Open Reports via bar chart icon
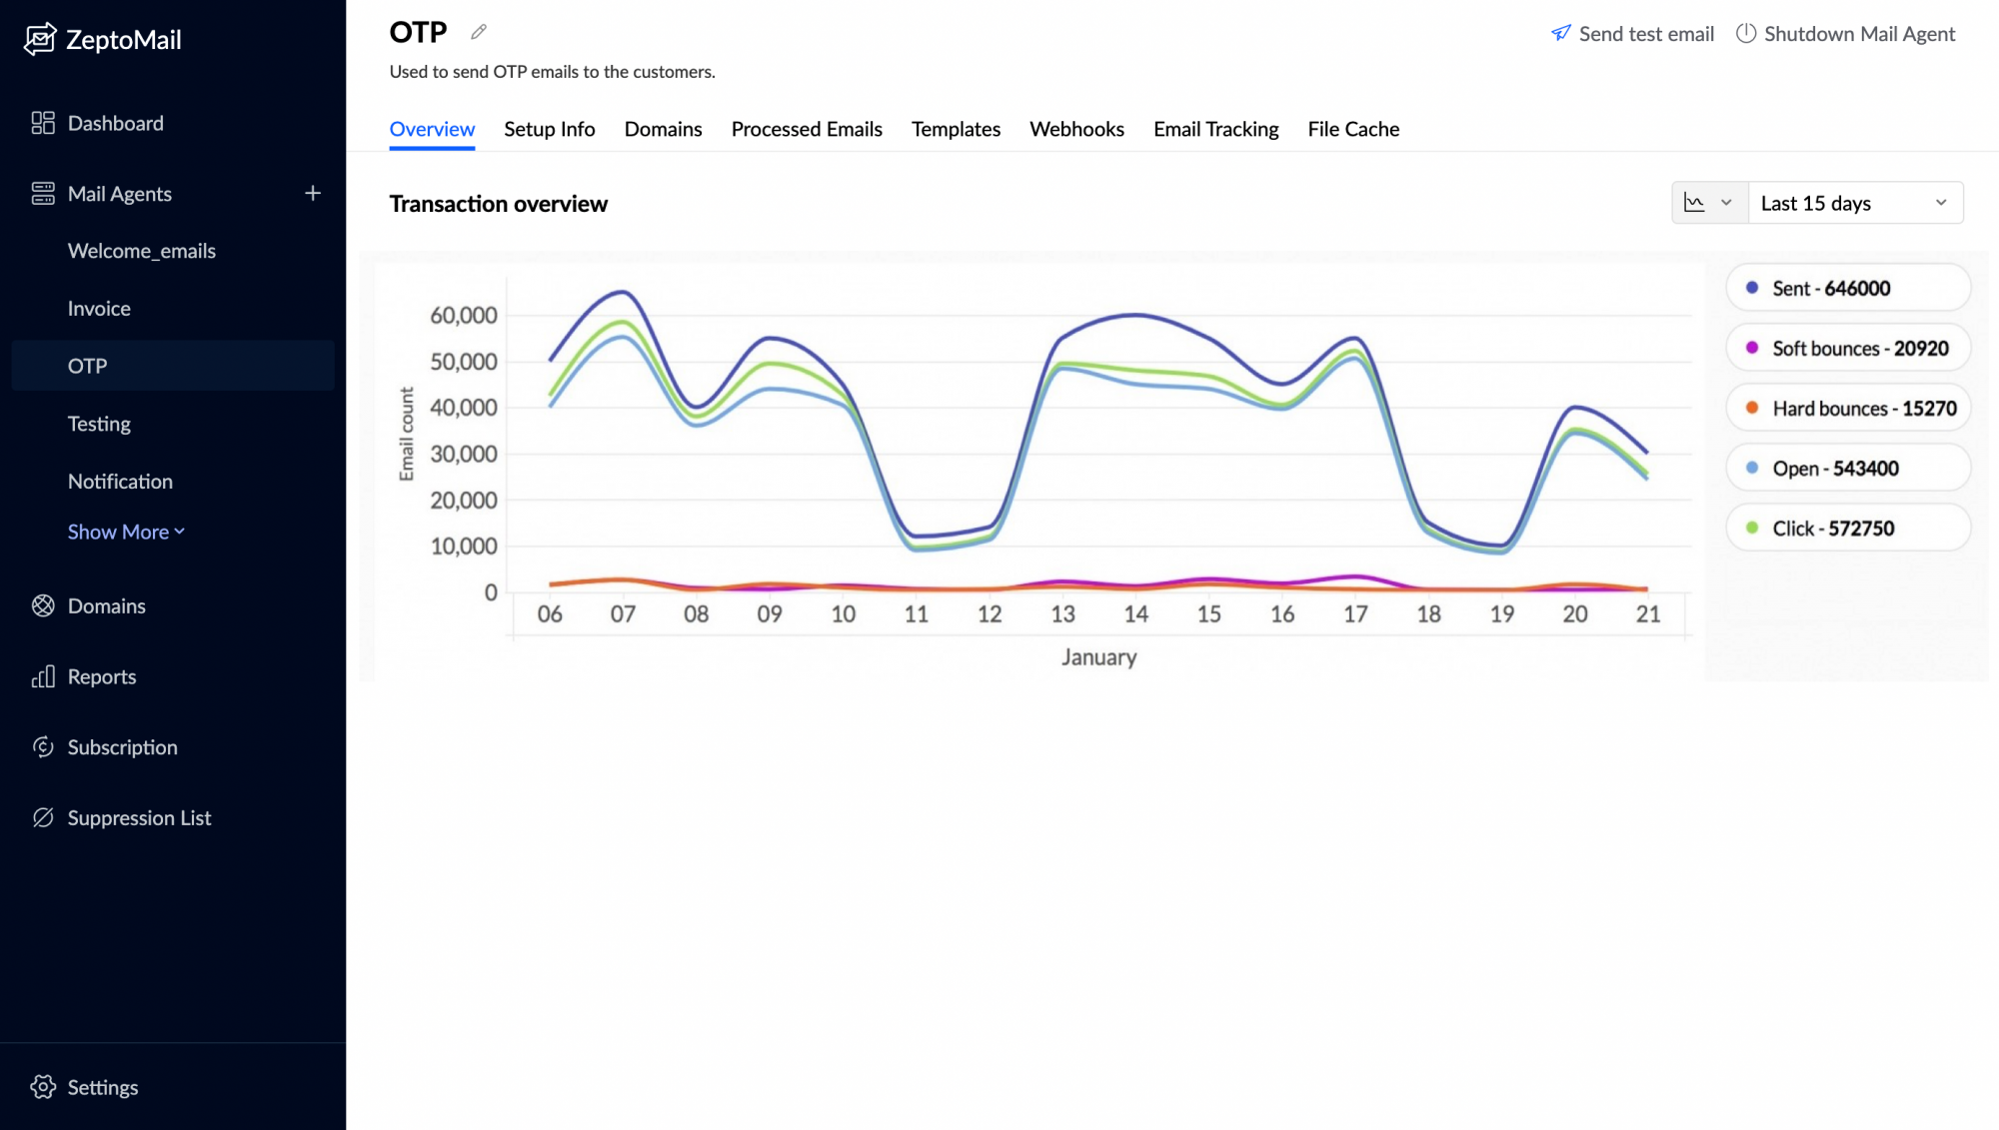The height and width of the screenshot is (1130, 1999). click(42, 676)
